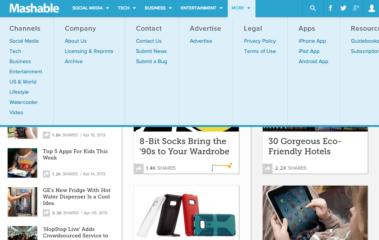Image resolution: width=379 pixels, height=240 pixels.
Task: Open Video channel link
Action: [x=16, y=112]
